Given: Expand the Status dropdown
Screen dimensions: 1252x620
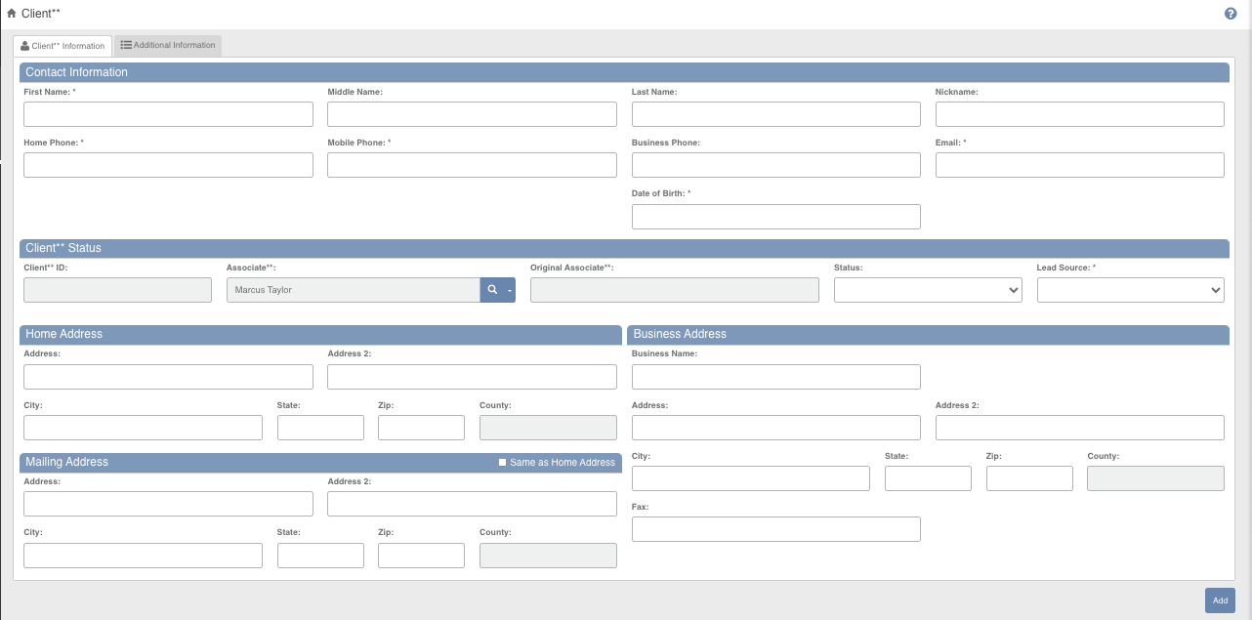Looking at the screenshot, I should [x=928, y=290].
